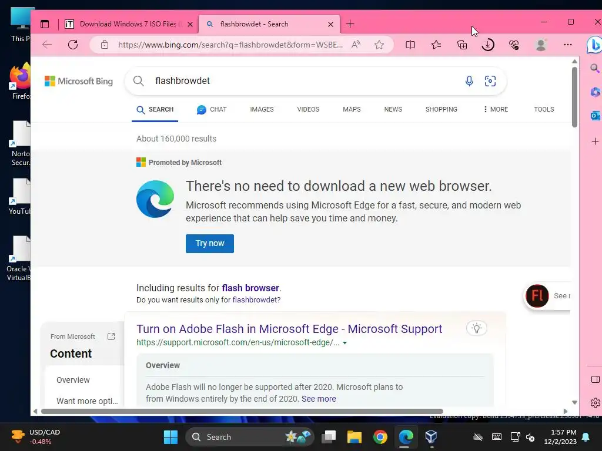Open the SHOPPING tab
602x451 pixels.
(x=442, y=109)
